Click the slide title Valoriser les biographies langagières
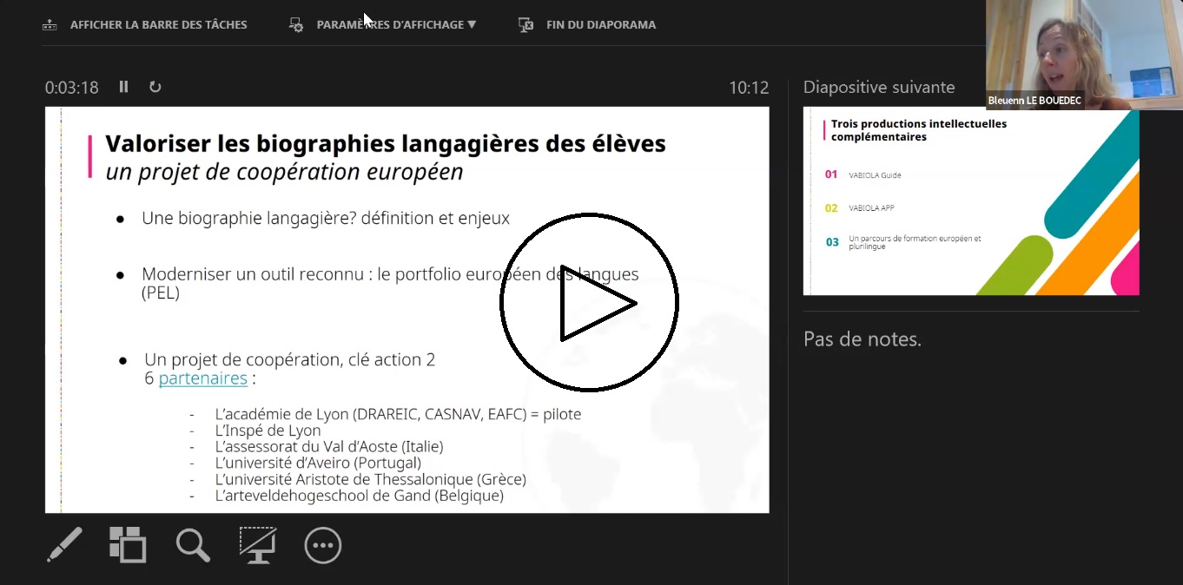Viewport: 1183px width, 585px height. [x=386, y=143]
